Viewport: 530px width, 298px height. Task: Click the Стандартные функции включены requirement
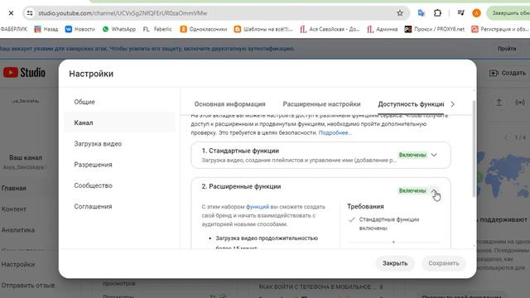point(389,224)
